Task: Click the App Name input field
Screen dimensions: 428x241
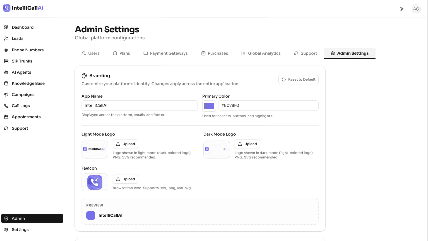Action: coord(139,105)
